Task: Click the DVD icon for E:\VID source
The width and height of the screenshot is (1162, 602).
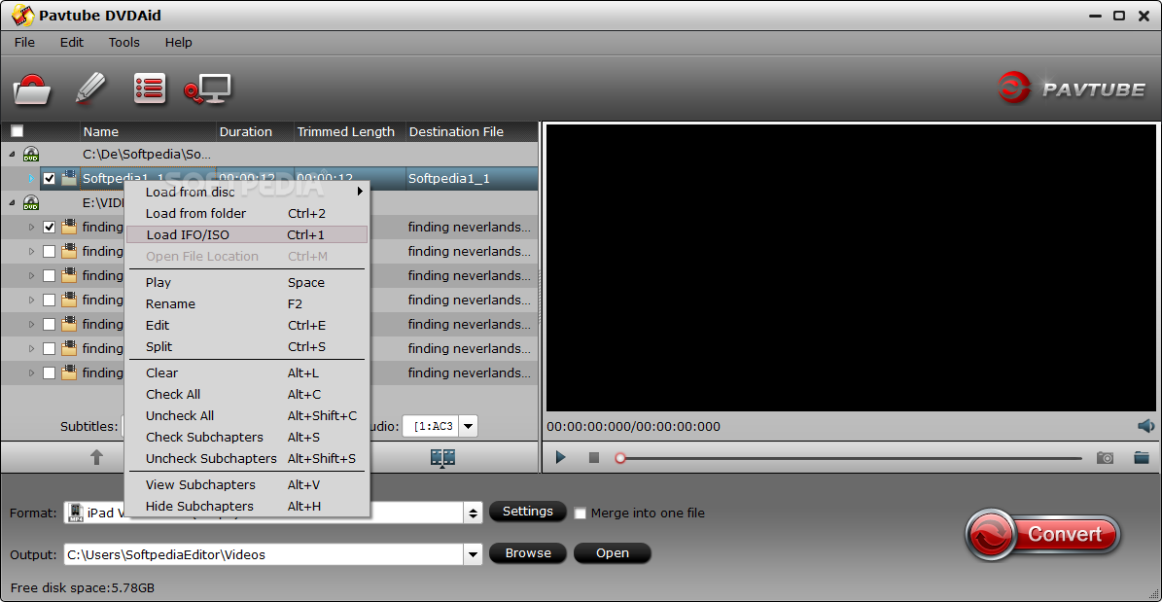Action: point(30,202)
